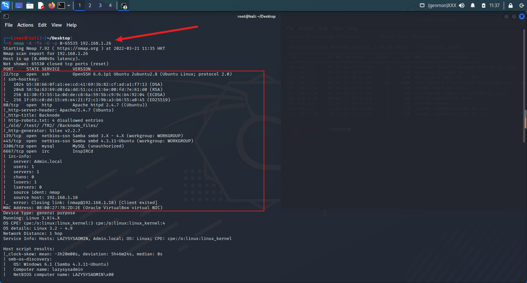This screenshot has height=283, width=527.
Task: Open the notifications bell
Action: click(x=473, y=5)
